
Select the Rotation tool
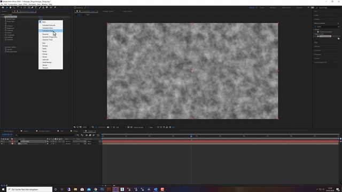18,7
